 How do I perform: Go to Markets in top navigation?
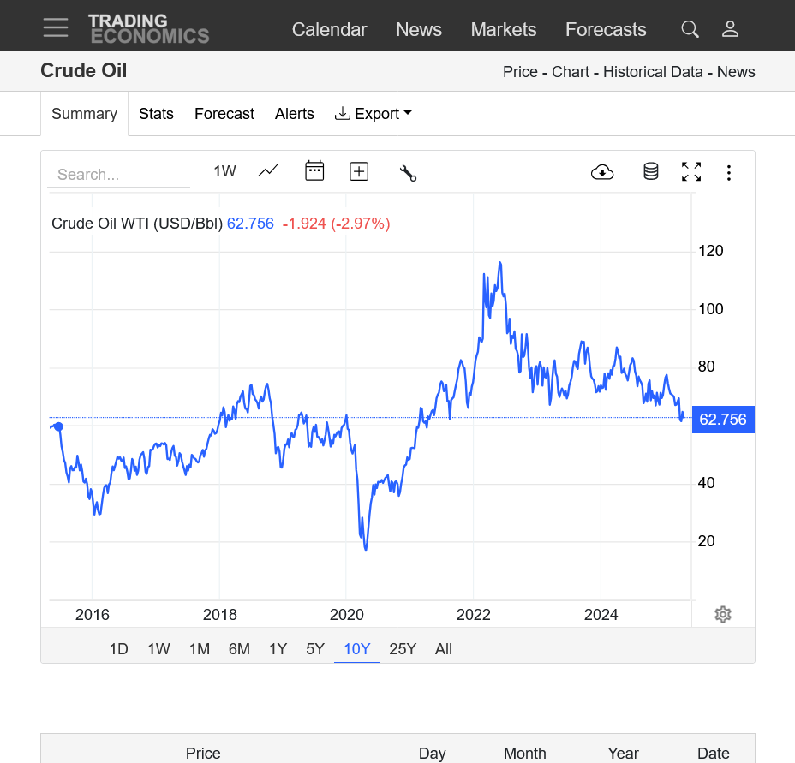tap(504, 29)
